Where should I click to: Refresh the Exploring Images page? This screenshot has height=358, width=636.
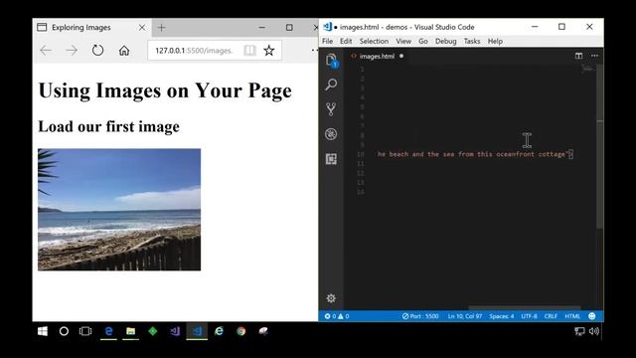coord(97,51)
